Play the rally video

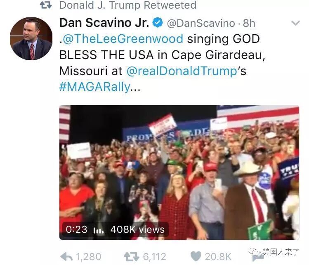point(179,173)
